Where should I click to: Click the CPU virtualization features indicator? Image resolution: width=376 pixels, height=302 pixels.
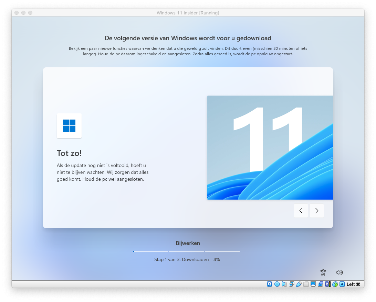pos(327,284)
